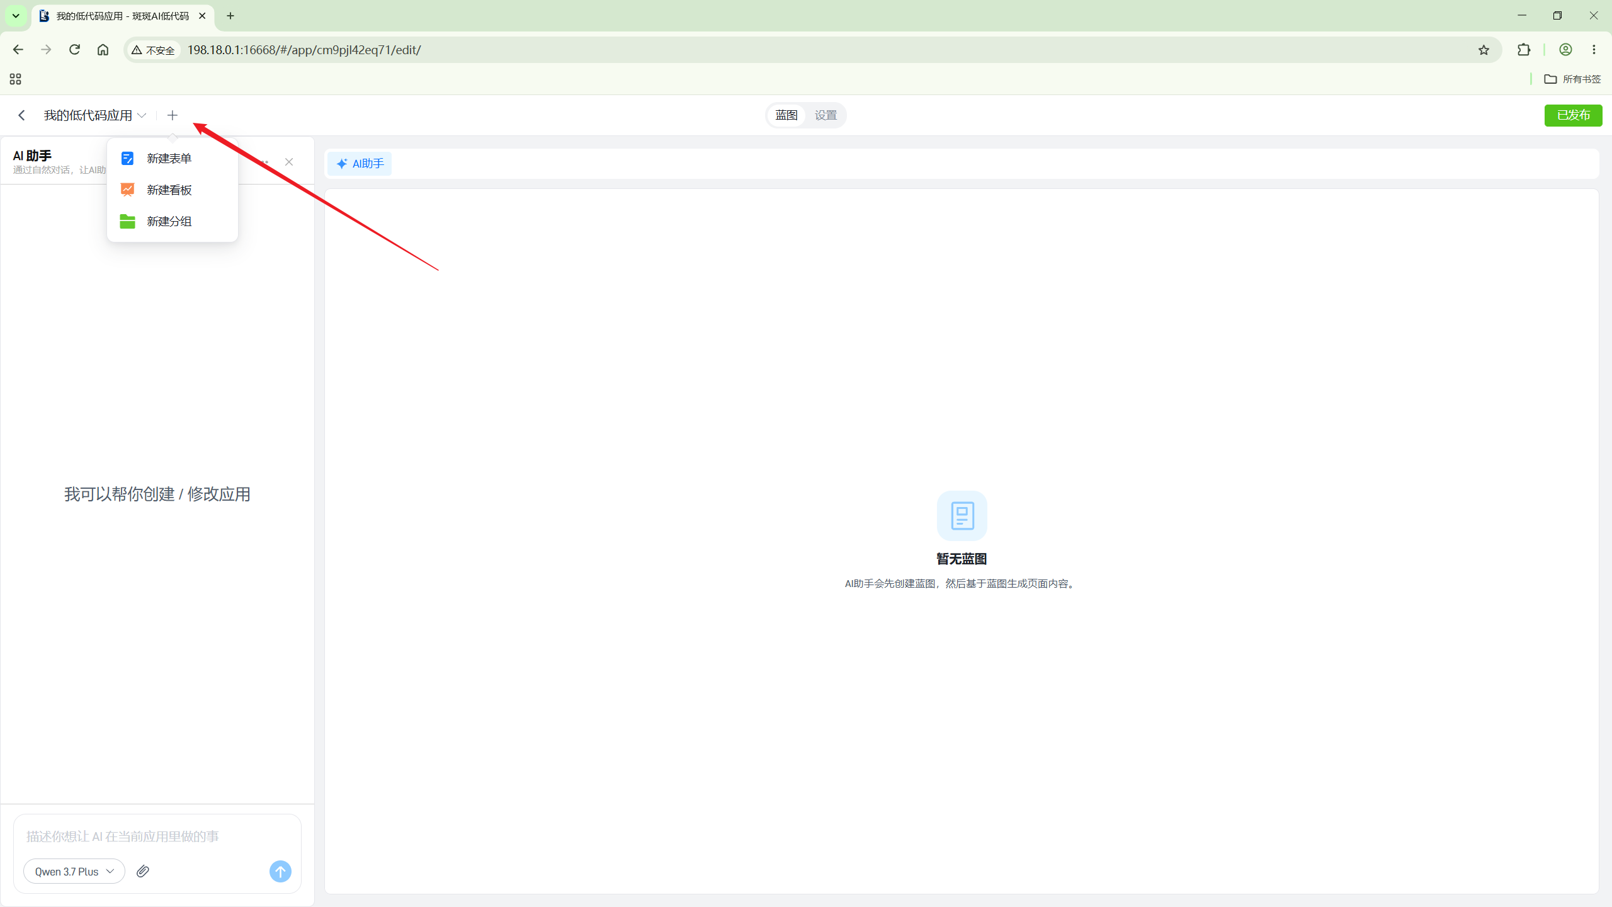Close the 我的低代码应用 browser tab
This screenshot has height=907, width=1612.
202,16
